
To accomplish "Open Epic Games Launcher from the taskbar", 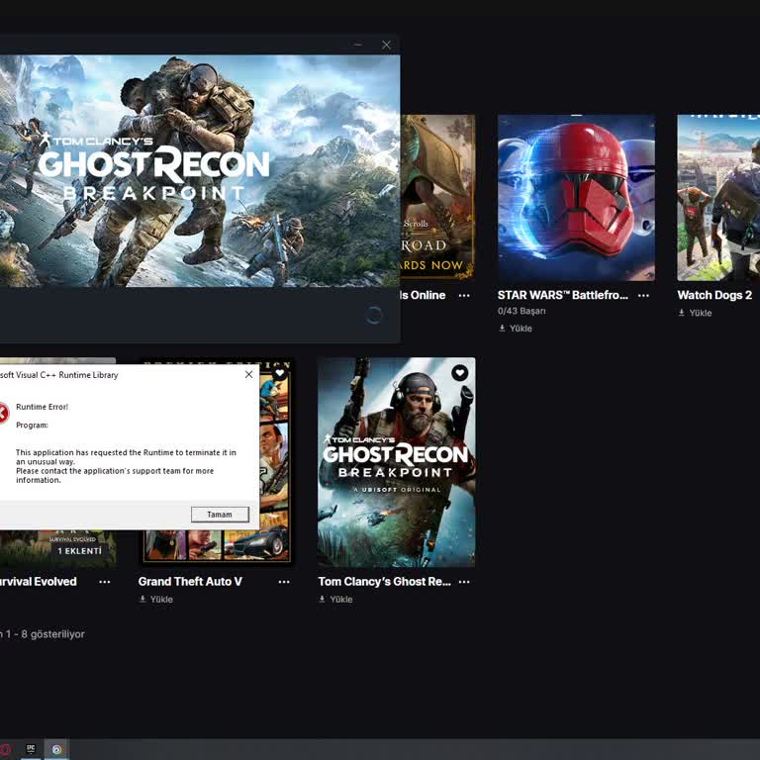I will [x=31, y=749].
